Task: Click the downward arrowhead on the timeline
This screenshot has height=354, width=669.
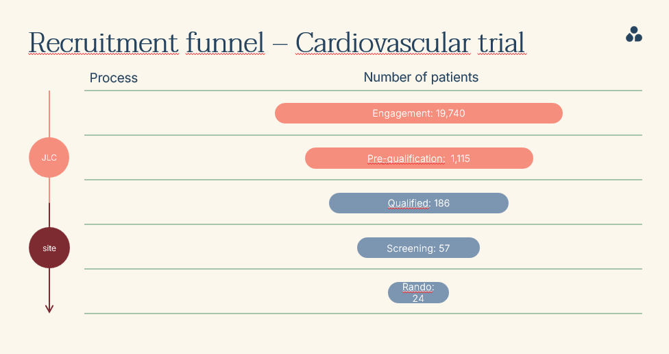Action: [49, 309]
